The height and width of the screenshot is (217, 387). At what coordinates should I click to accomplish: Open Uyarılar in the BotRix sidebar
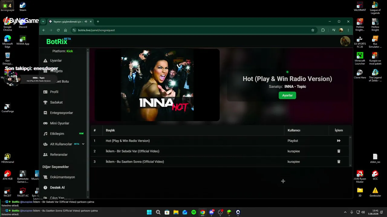(56, 61)
